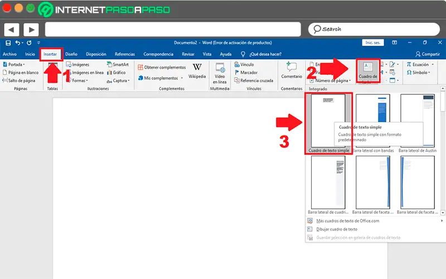
Task: Open the Número de página dropdown
Action: [x=330, y=80]
